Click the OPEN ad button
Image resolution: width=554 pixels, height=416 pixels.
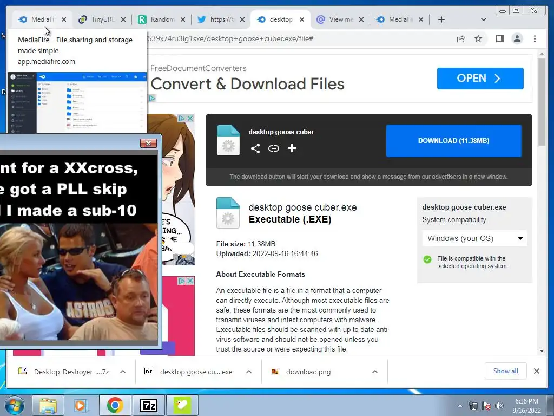[480, 78]
